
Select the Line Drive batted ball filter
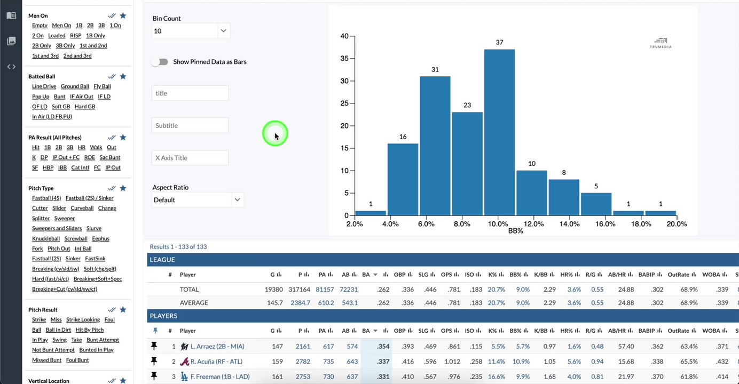pyautogui.click(x=44, y=86)
